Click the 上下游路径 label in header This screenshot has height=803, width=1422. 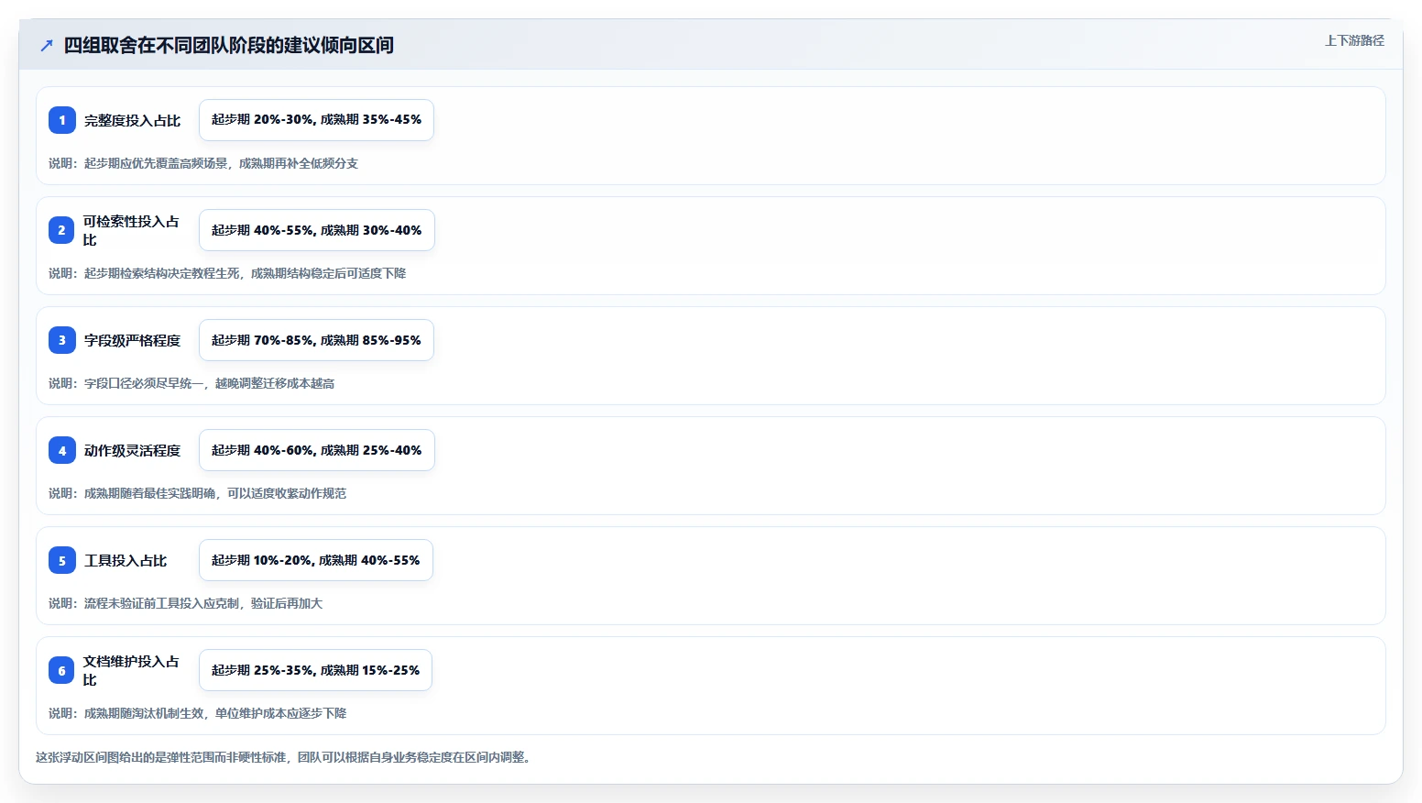[1354, 40]
